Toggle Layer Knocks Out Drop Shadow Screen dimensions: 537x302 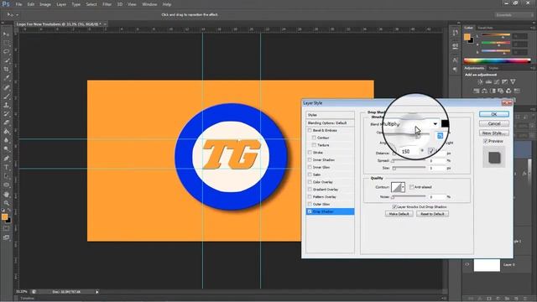pyautogui.click(x=394, y=207)
